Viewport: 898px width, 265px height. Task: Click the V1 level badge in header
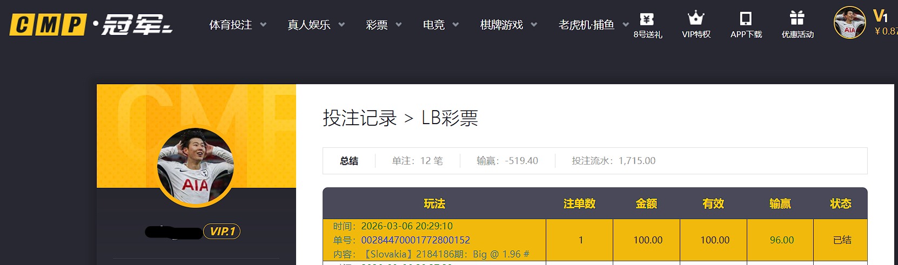point(880,16)
